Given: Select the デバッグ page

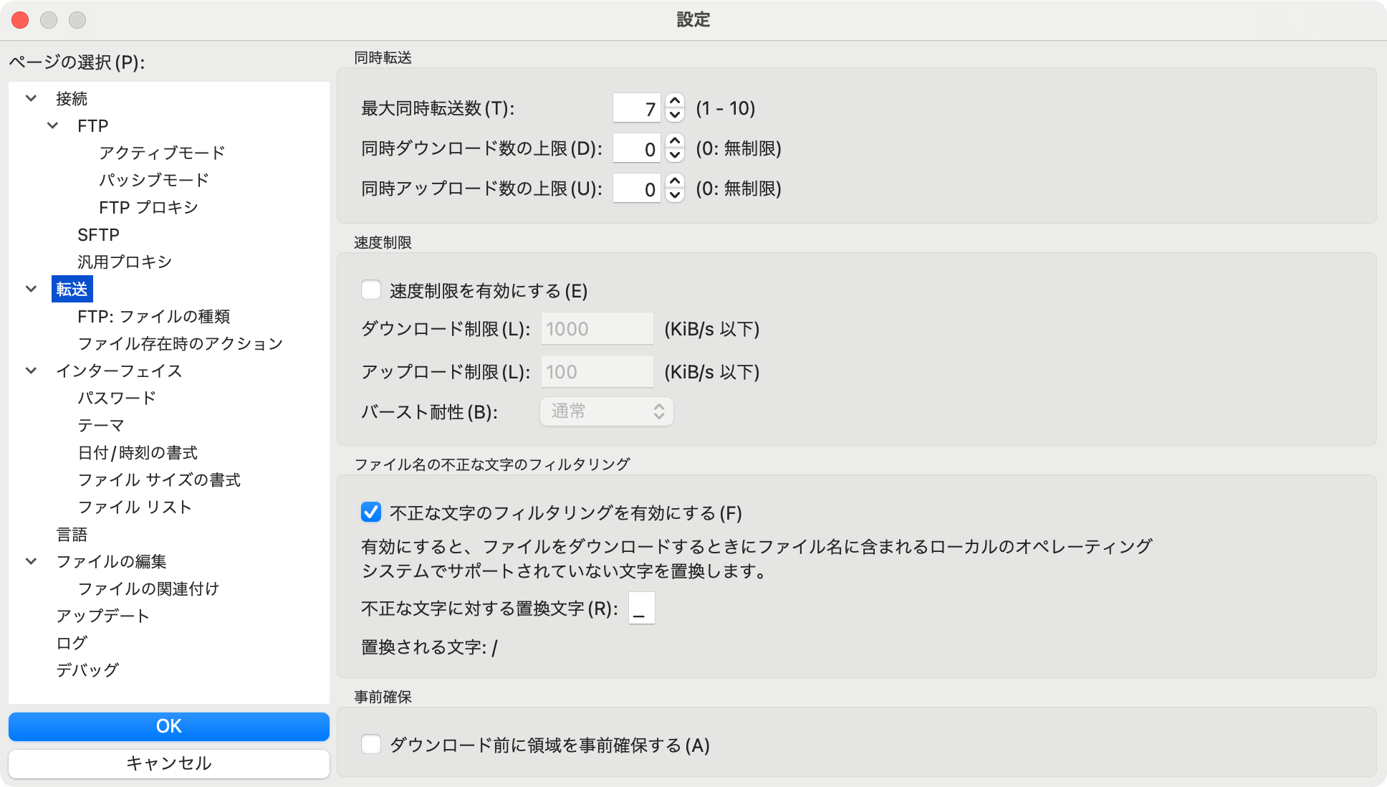Looking at the screenshot, I should click(x=87, y=670).
